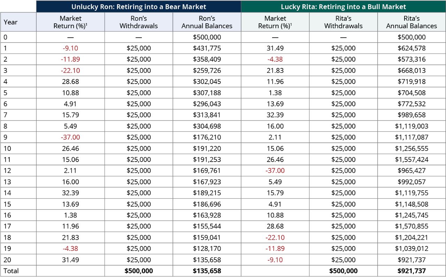Click Ron's balance $189,215
This screenshot has width=446, height=277.
[x=207, y=193]
